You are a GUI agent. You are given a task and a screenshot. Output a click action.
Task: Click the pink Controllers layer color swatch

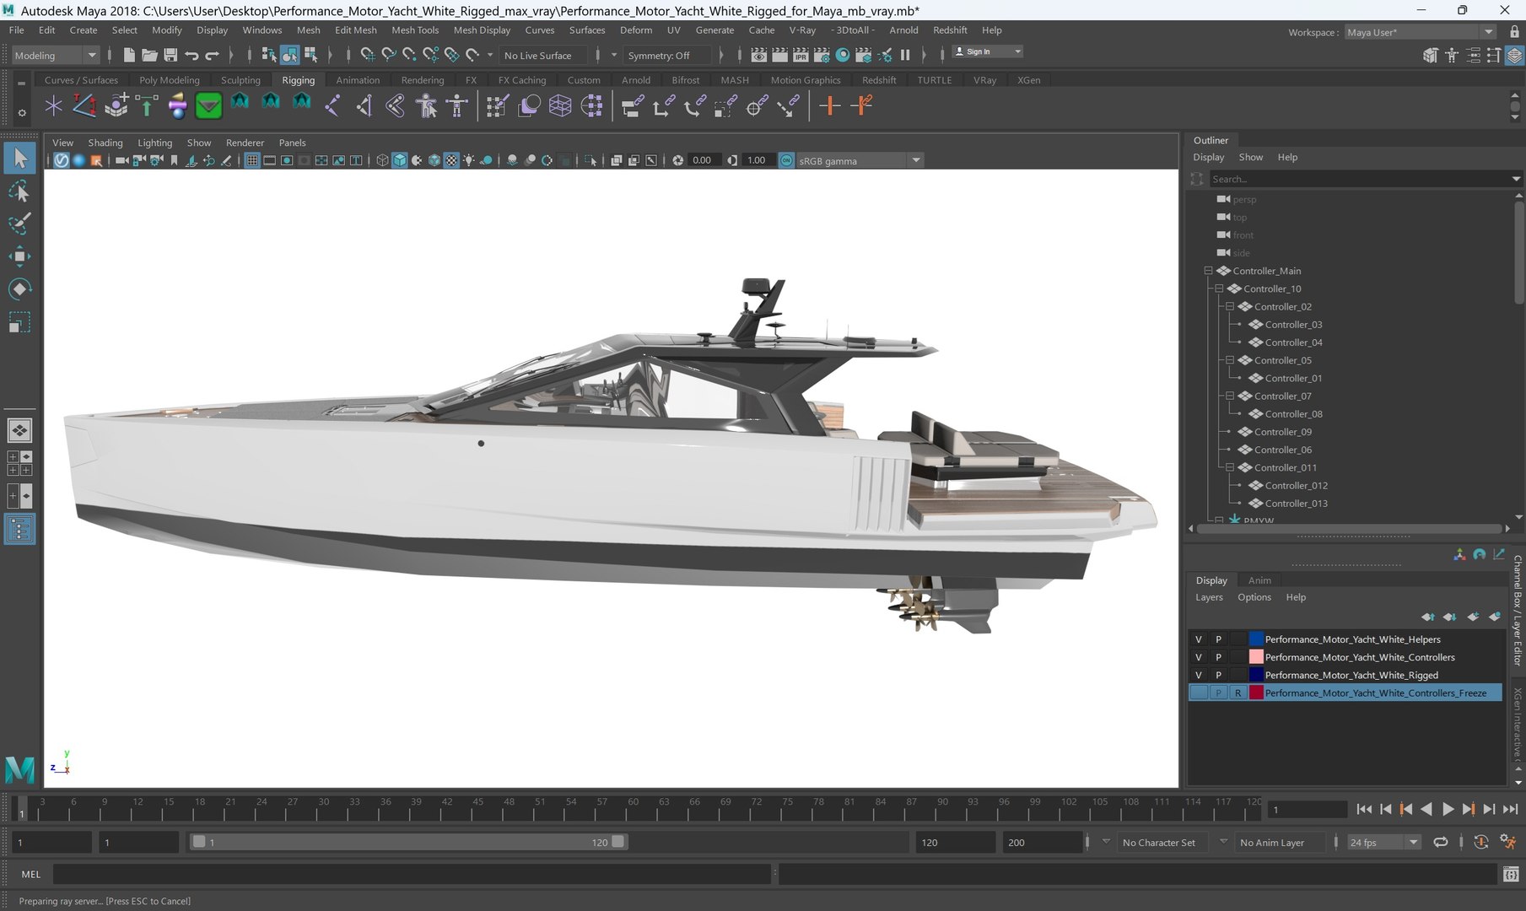click(x=1256, y=657)
